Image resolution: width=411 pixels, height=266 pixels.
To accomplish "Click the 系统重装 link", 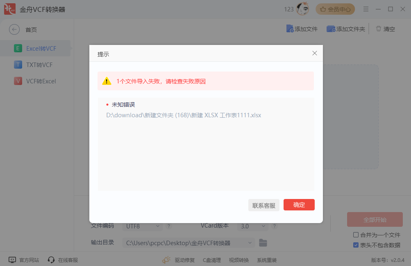I will (267, 260).
